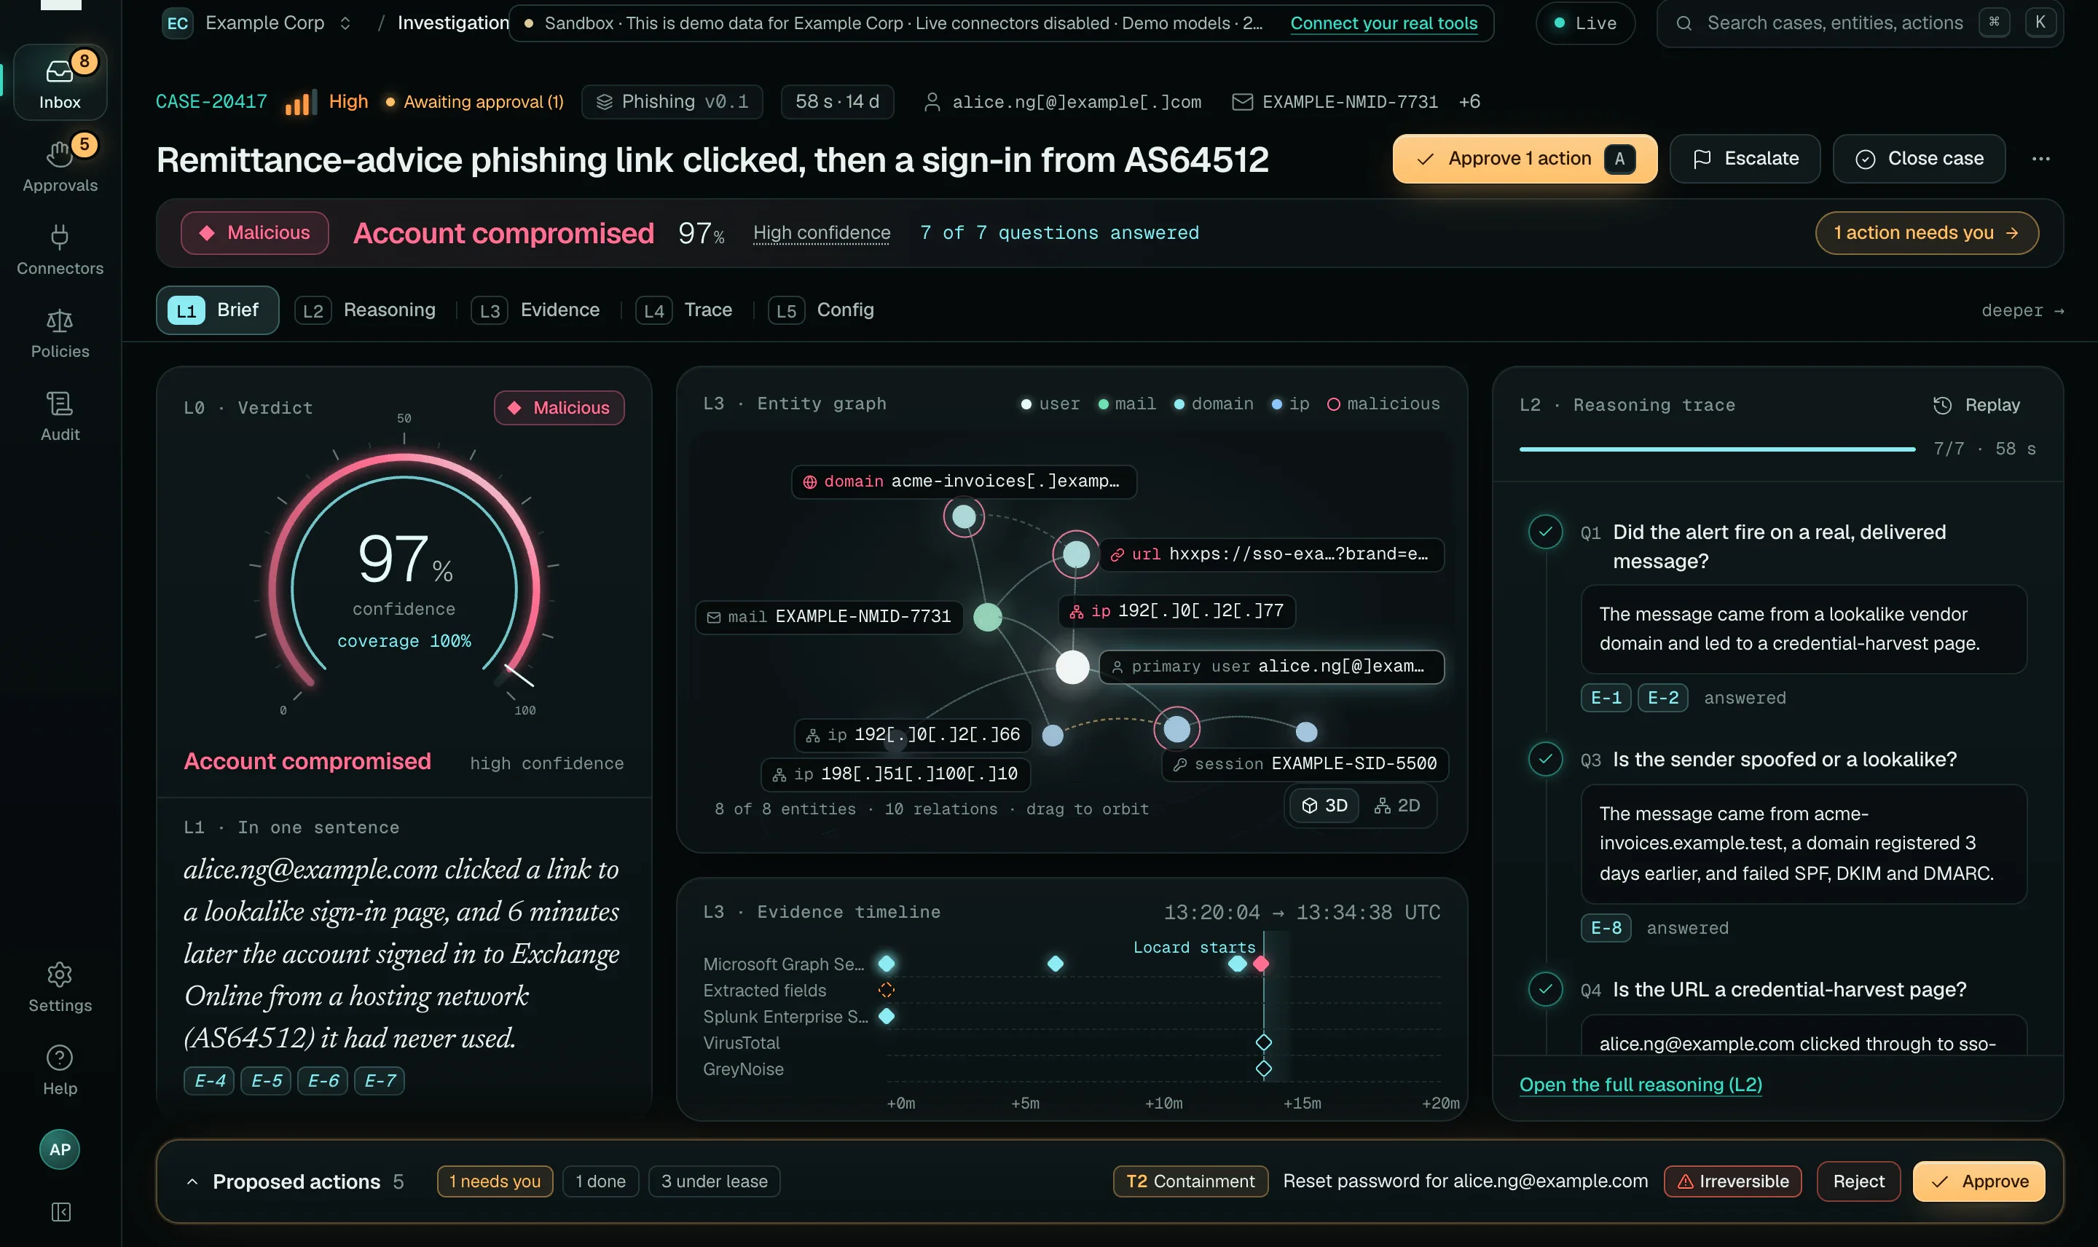Click the Replay history icon
Screen dimensions: 2098x1247
[x=1941, y=405]
